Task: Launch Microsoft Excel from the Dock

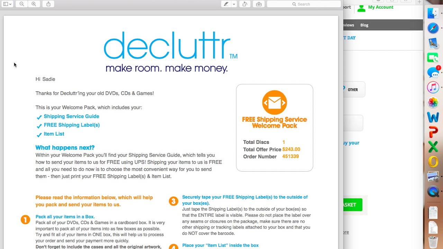Action: [433, 147]
